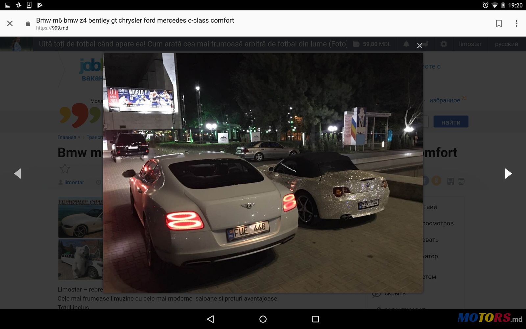
Task: Click the найти search button
Action: [x=451, y=122]
